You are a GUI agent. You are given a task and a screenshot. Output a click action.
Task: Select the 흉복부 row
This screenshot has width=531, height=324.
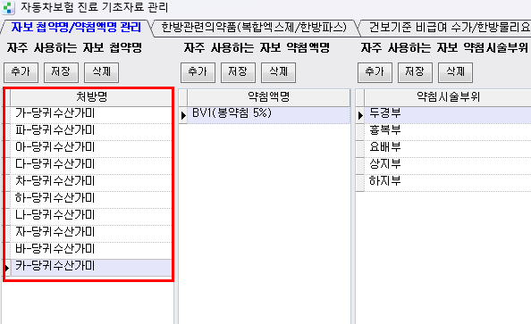point(448,132)
